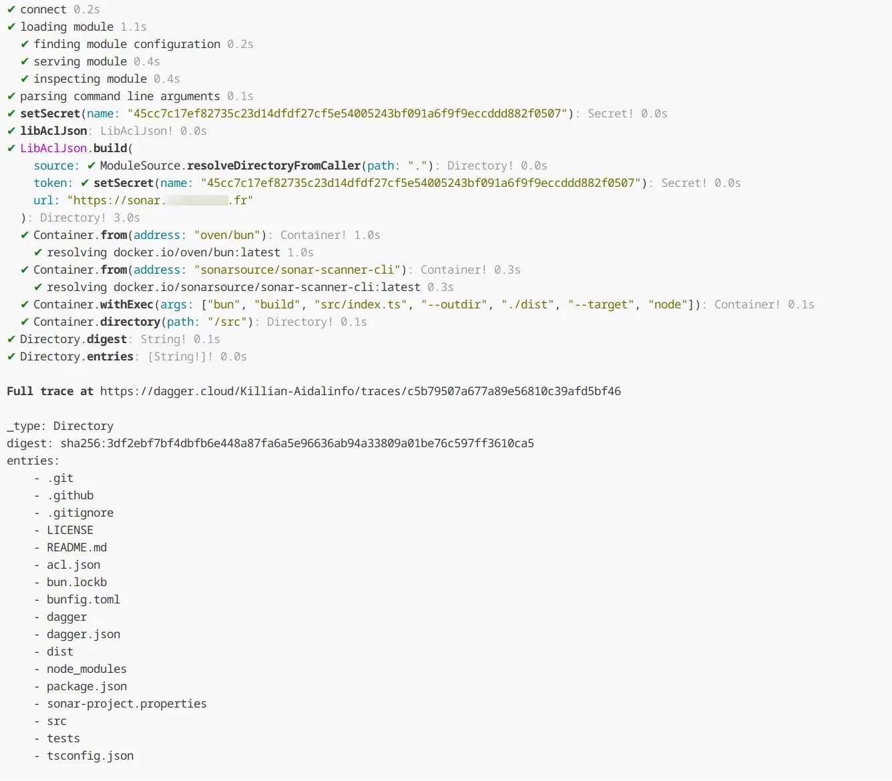Click the 'tests' entry
The width and height of the screenshot is (892, 781).
pyautogui.click(x=63, y=738)
